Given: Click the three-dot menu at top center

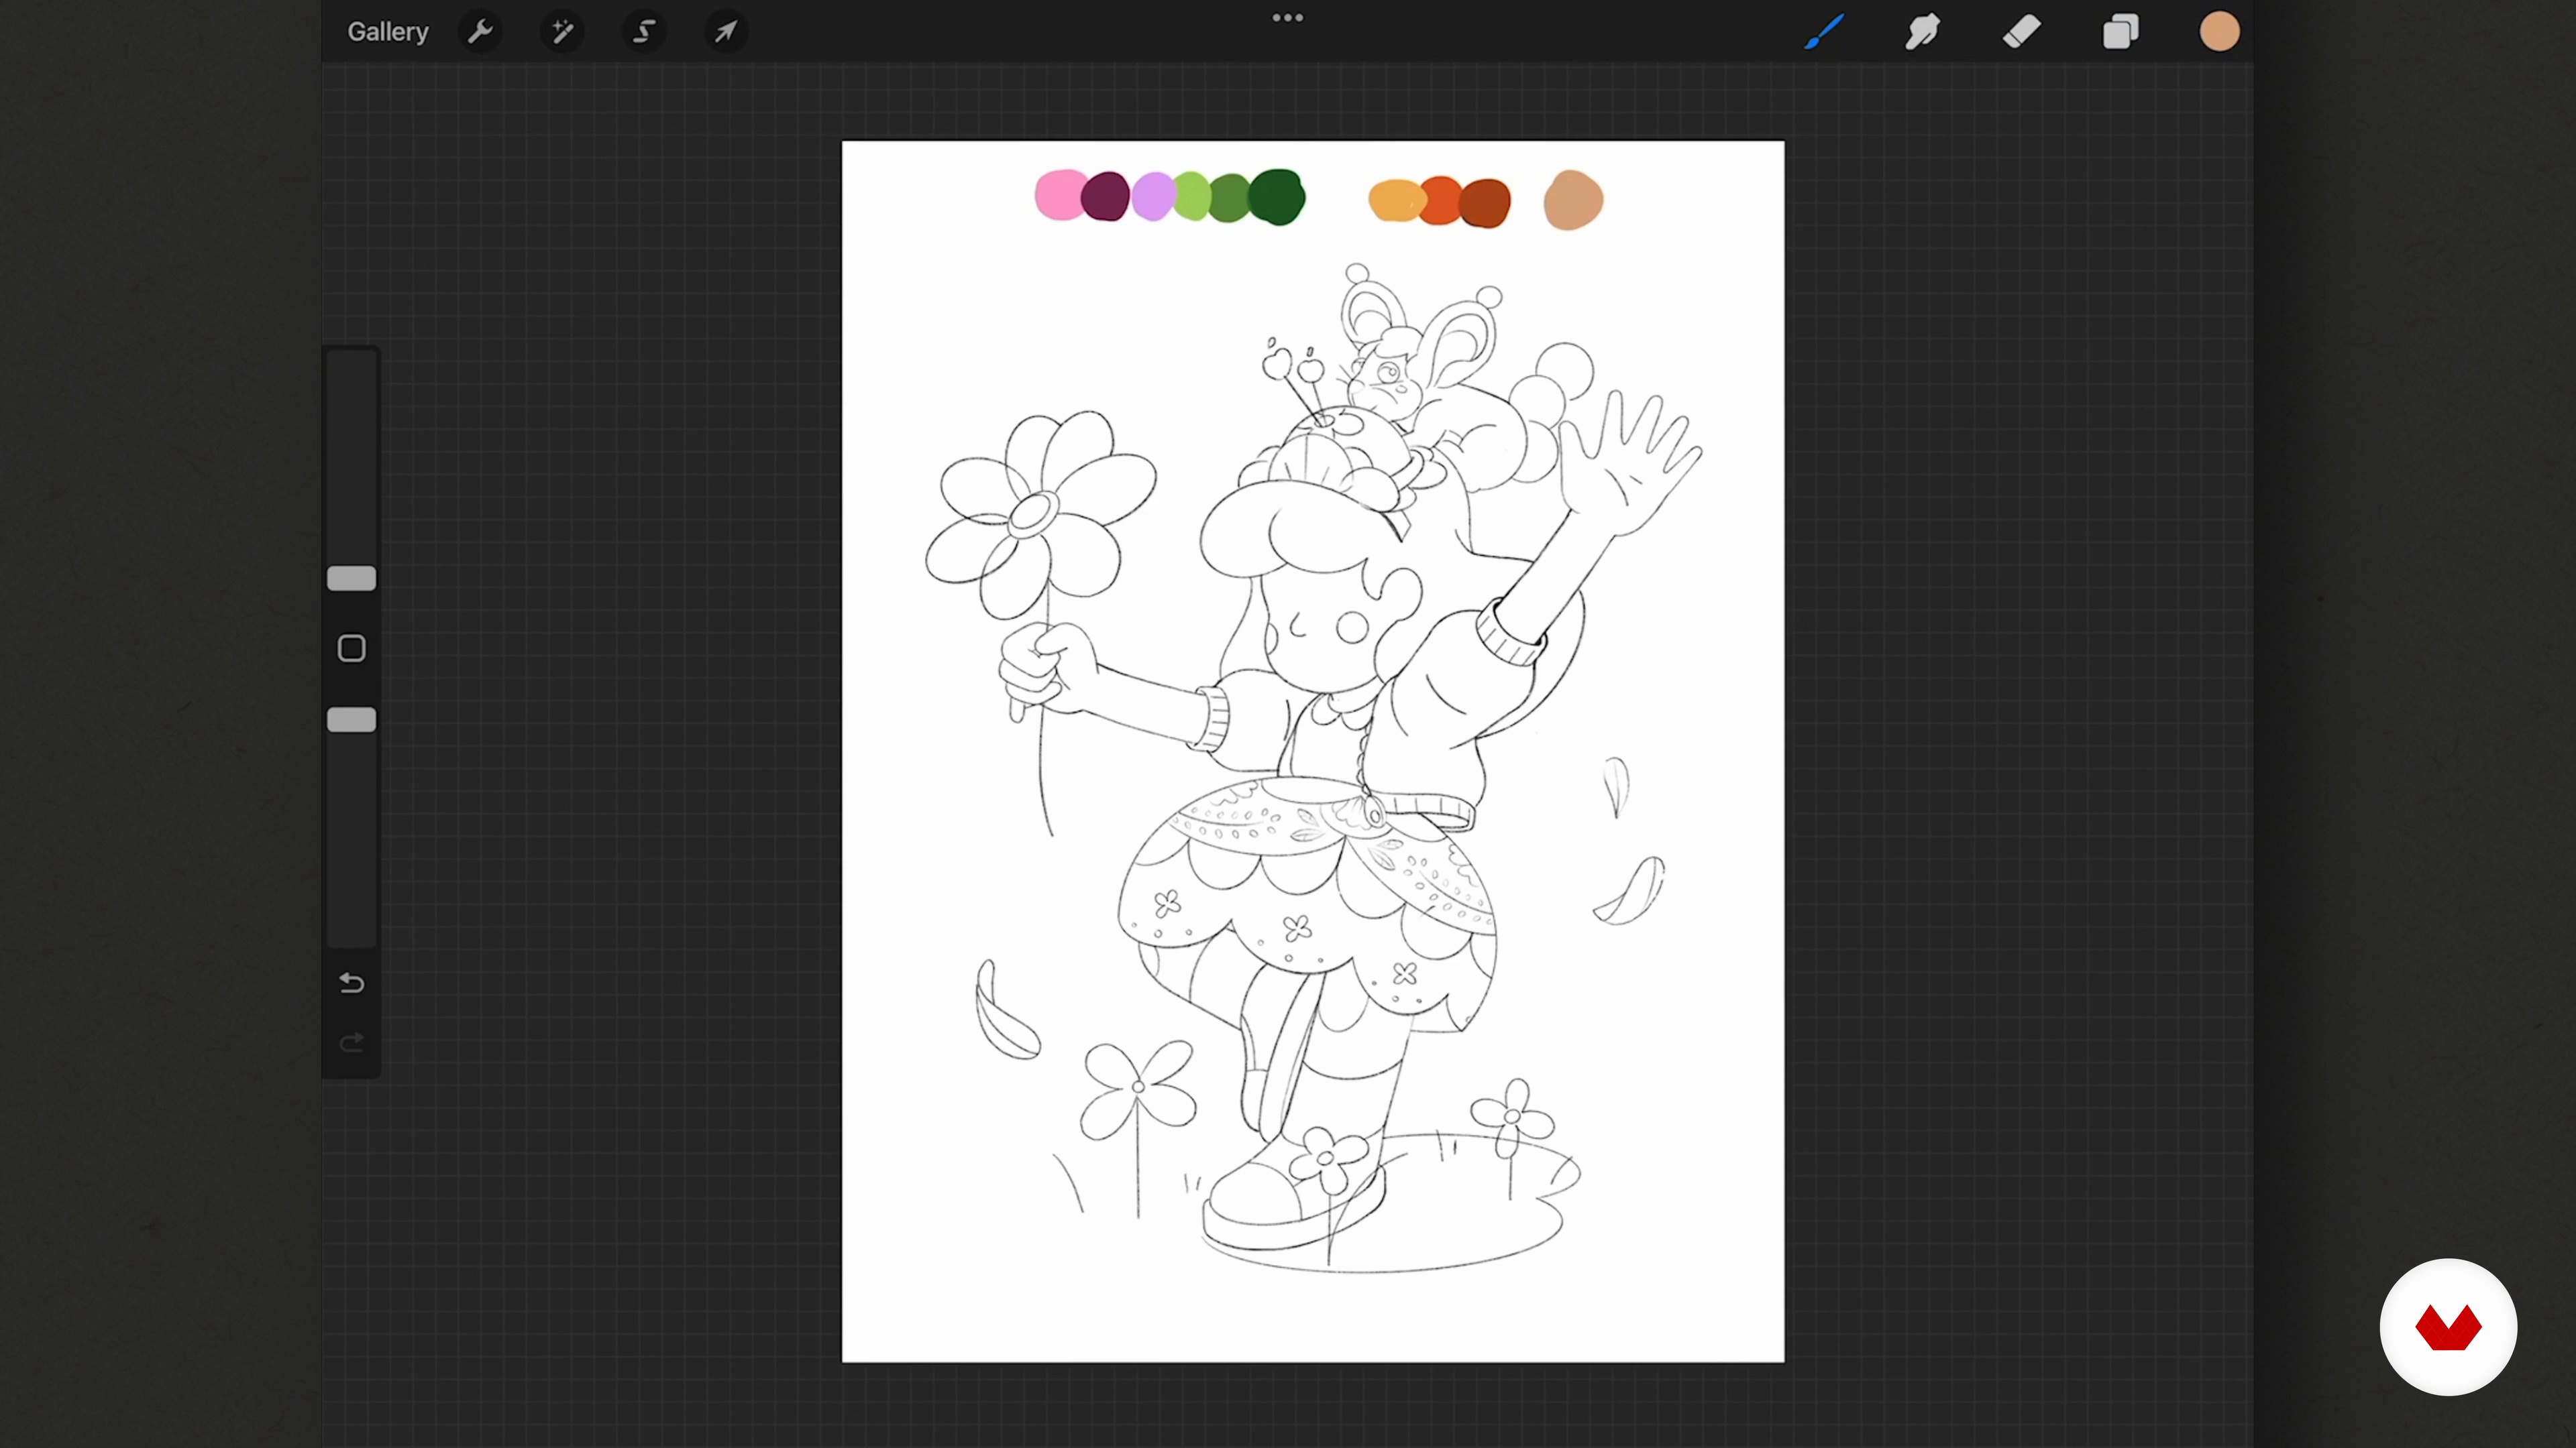Looking at the screenshot, I should click(x=1287, y=18).
